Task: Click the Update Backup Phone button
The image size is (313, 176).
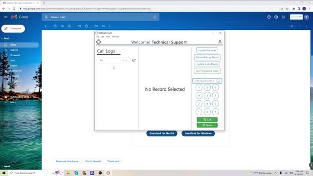Action: [207, 57]
